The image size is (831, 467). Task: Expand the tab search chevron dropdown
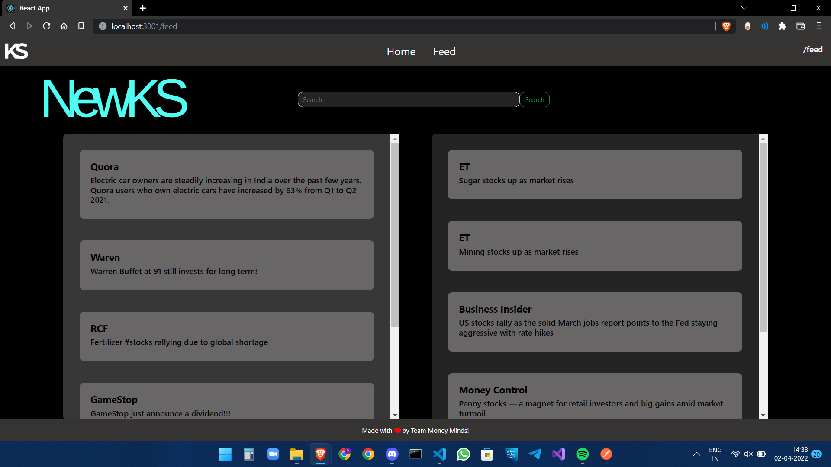(x=744, y=8)
